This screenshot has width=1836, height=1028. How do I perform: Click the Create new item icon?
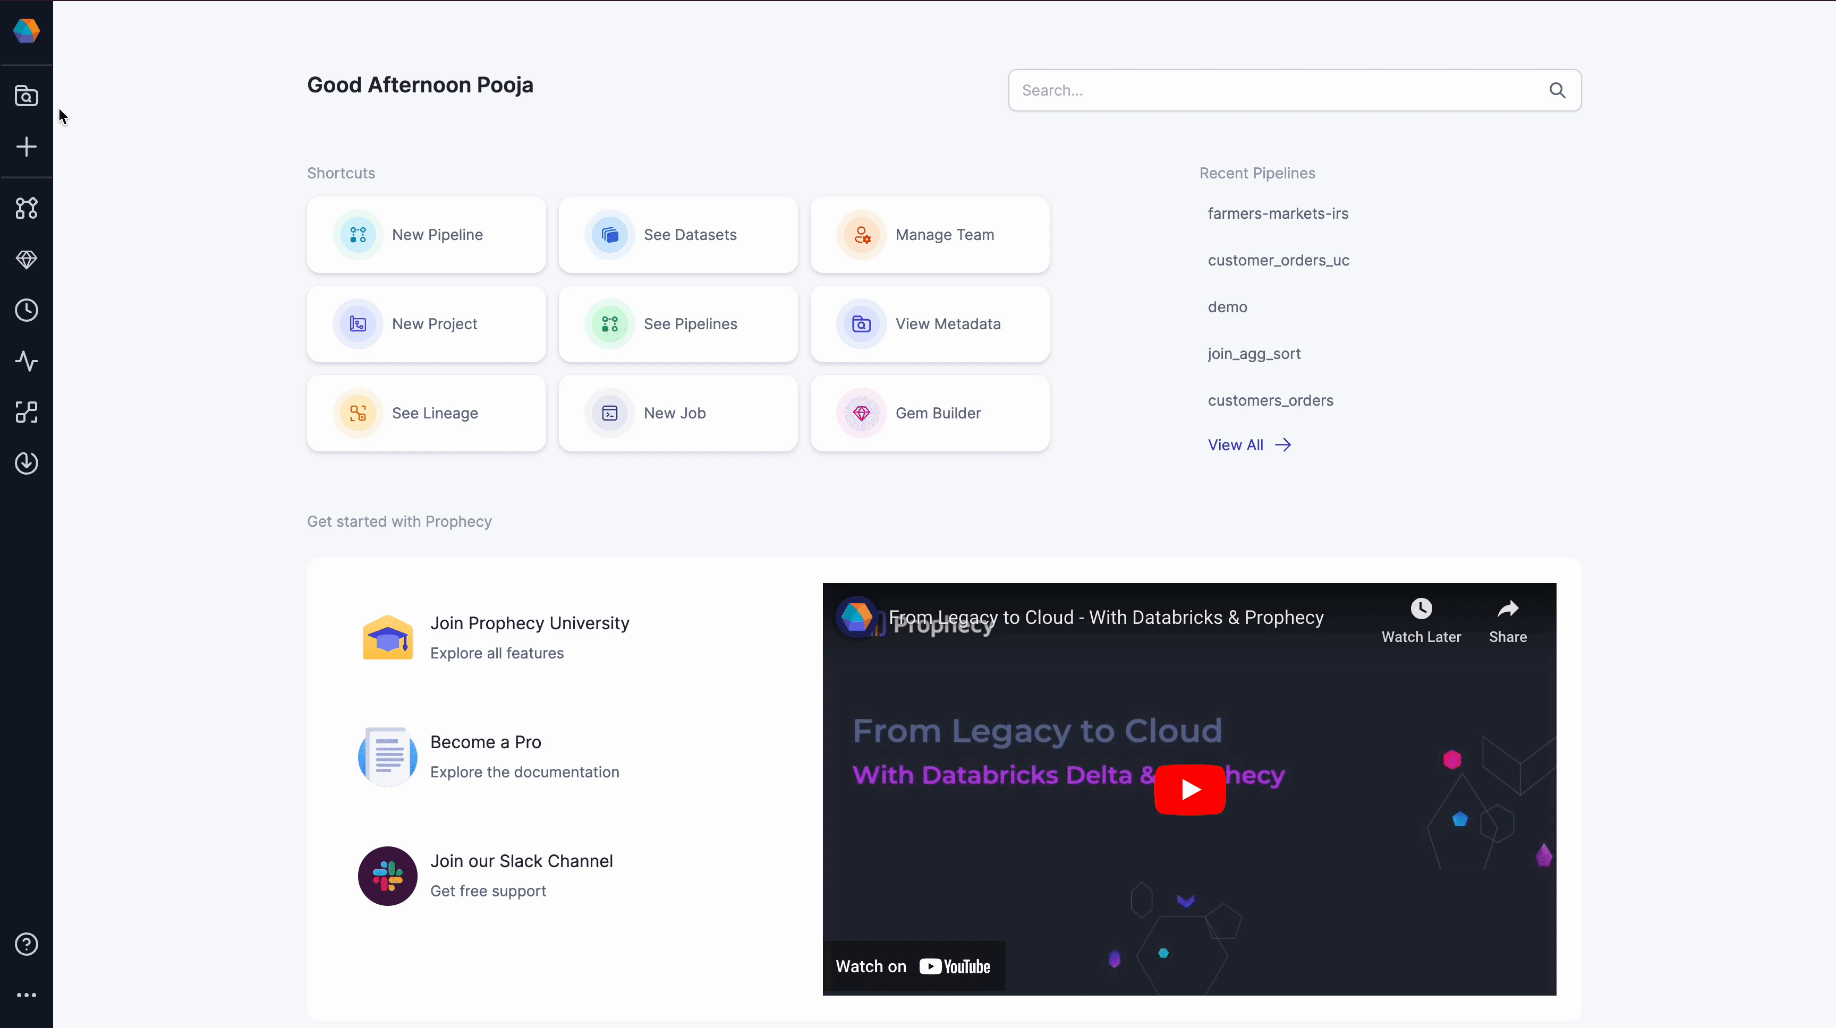tap(27, 146)
